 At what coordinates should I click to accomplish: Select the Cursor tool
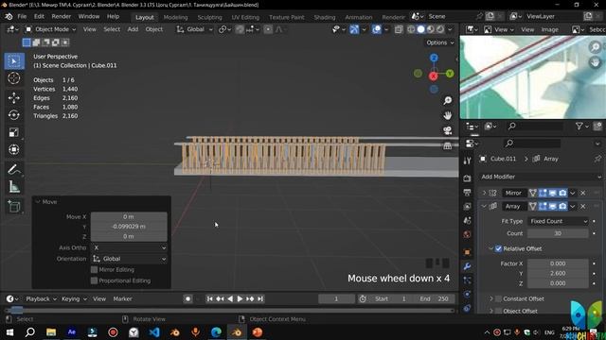click(x=14, y=78)
